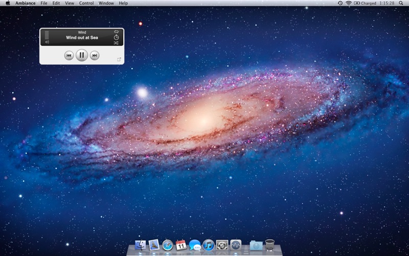Skip to the next sound
The image size is (409, 256).
[x=95, y=55]
